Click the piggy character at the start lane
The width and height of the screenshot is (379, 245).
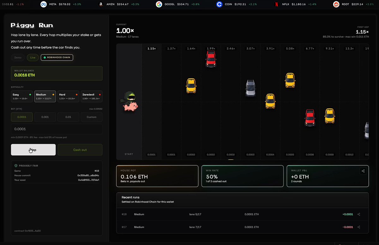(x=129, y=101)
